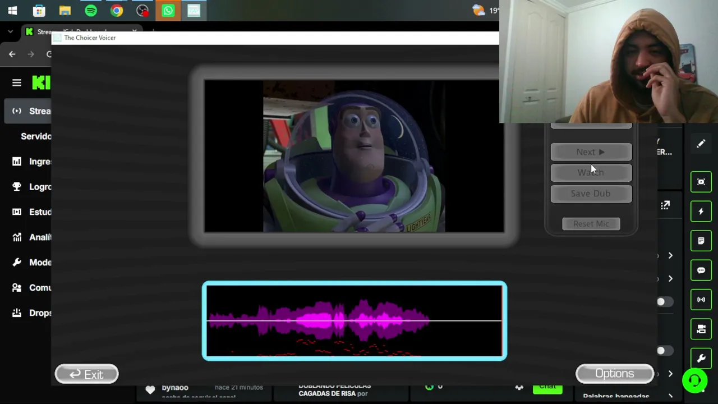718x404 pixels.
Task: Open Spotify from the taskbar
Action: point(91,10)
